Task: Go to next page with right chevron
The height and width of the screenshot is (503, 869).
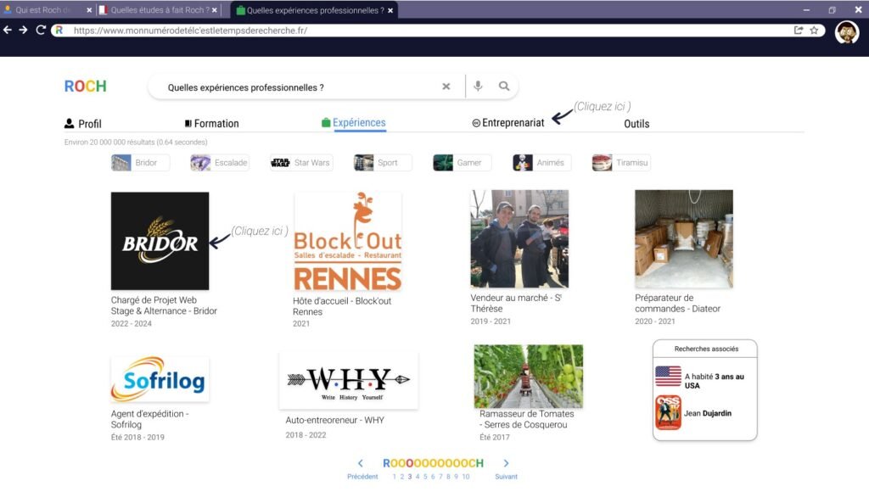Action: (506, 463)
